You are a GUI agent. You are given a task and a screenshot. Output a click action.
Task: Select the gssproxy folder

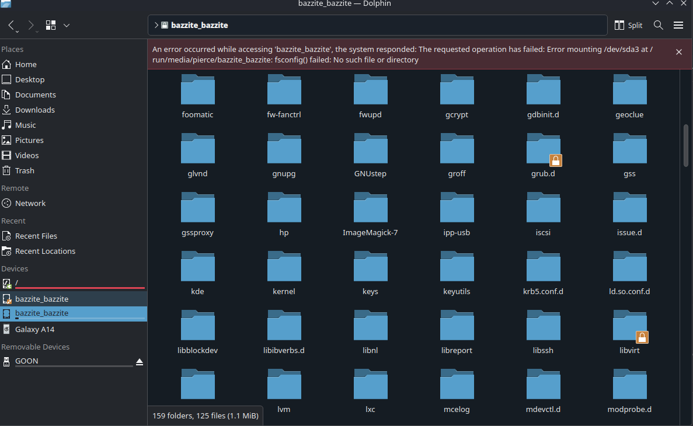click(197, 214)
